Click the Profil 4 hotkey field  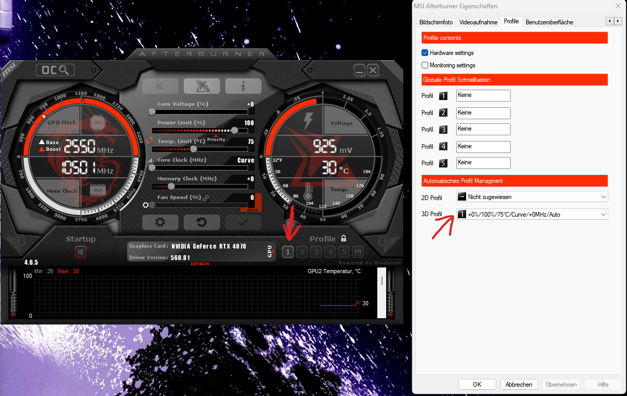pos(483,146)
